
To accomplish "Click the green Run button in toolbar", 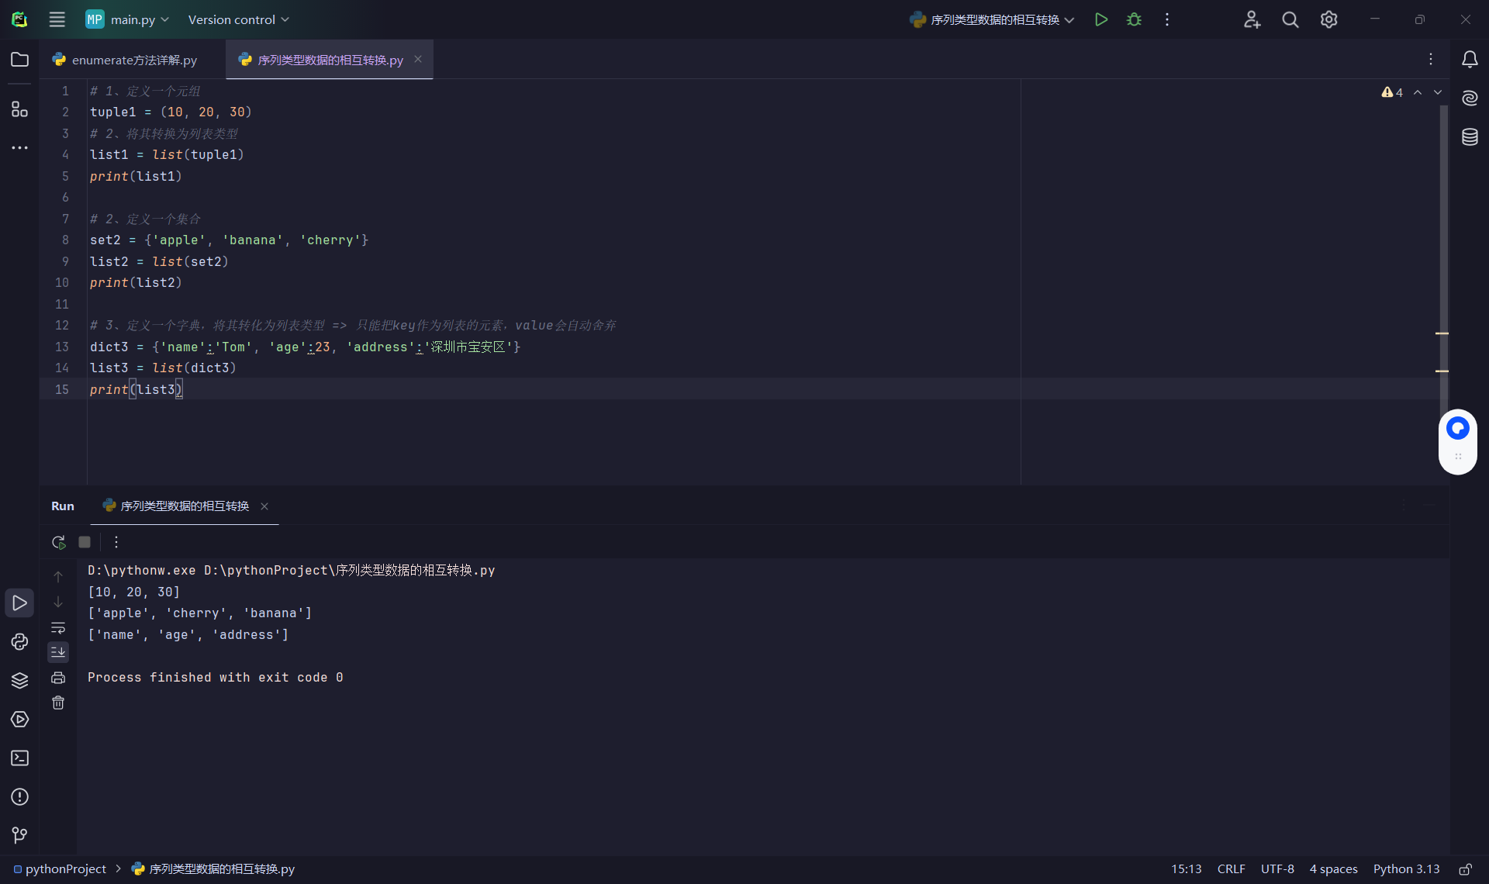I will click(x=1100, y=19).
